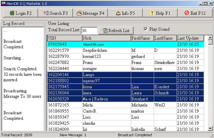Click the Searching... log entry
Viewport: 214px width, 138px height.
click(x=14, y=58)
